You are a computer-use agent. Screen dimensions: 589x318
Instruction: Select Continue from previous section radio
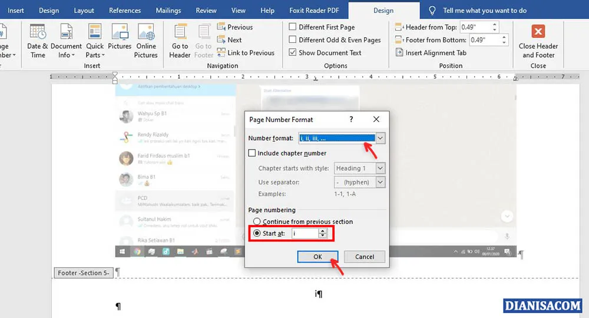(257, 222)
